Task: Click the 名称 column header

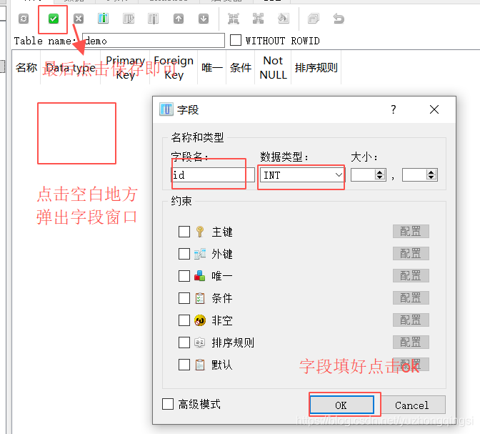Action: tap(26, 67)
